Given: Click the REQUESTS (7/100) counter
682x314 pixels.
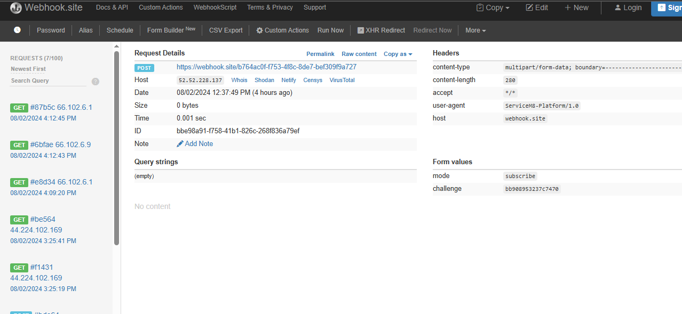Looking at the screenshot, I should tap(36, 58).
